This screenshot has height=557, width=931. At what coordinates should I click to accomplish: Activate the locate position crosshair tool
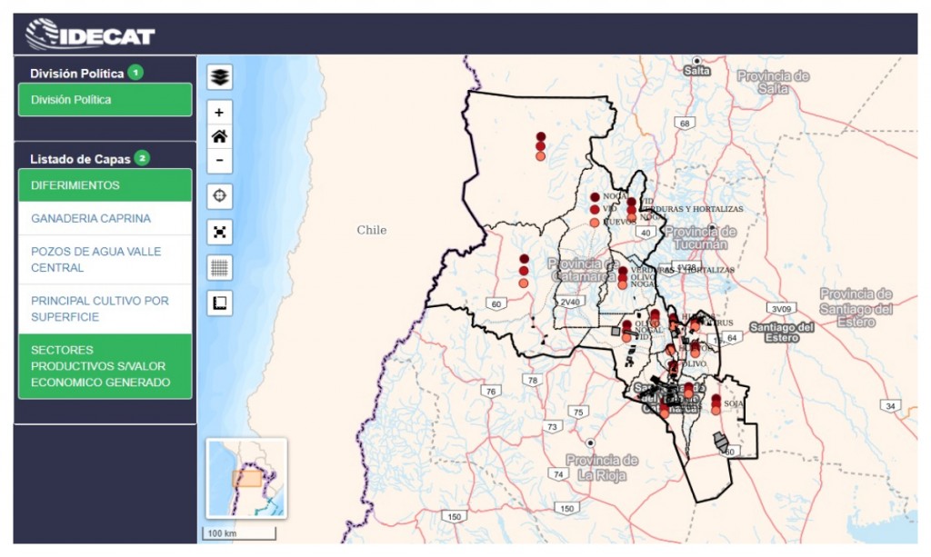click(219, 195)
